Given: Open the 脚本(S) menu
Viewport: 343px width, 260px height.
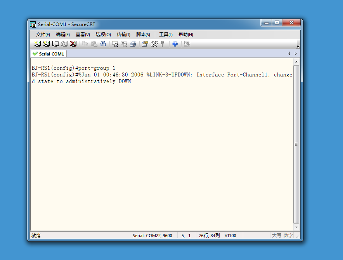Looking at the screenshot, I should (x=143, y=35).
